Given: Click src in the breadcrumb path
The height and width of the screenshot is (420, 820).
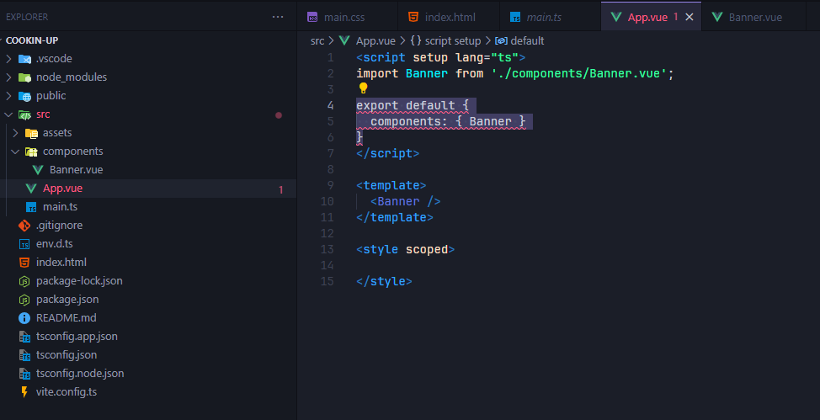Looking at the screenshot, I should [x=317, y=40].
